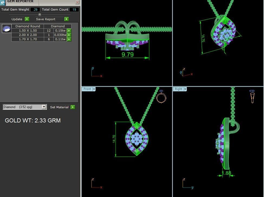Click the Diamond Round column header
The image size is (264, 197).
click(28, 26)
